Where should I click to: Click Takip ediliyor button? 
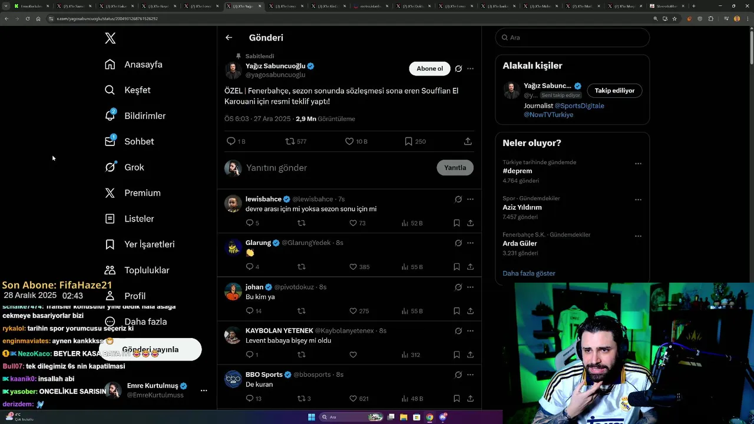614,91
